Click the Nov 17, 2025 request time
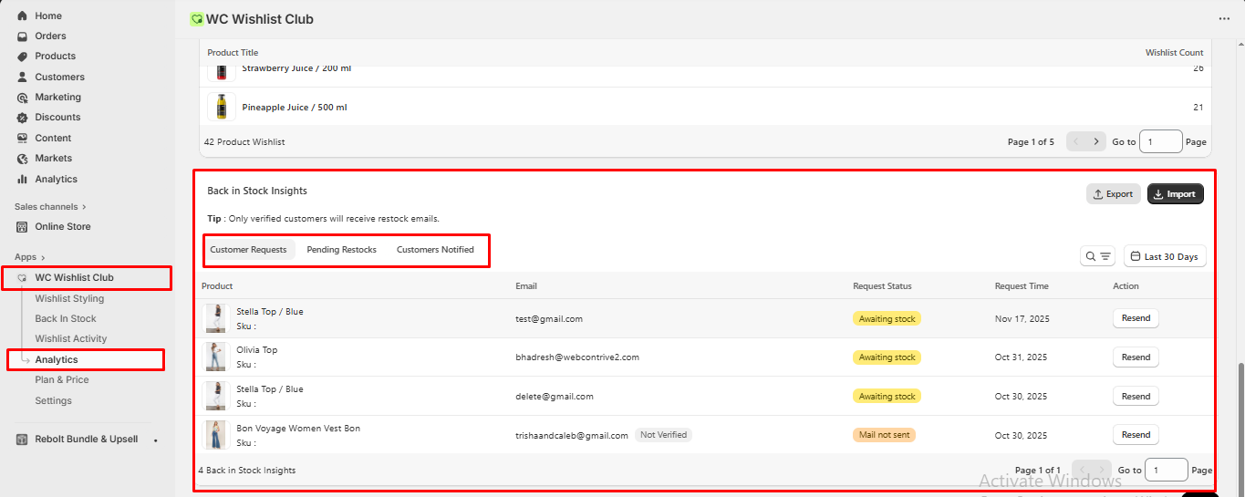The image size is (1245, 497). [1022, 319]
